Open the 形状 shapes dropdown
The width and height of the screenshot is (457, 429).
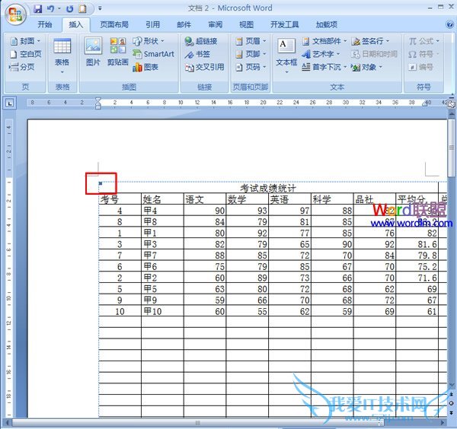click(149, 41)
